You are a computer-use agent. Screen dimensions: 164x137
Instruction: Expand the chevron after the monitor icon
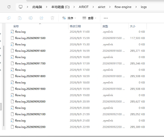click(x=27, y=7)
